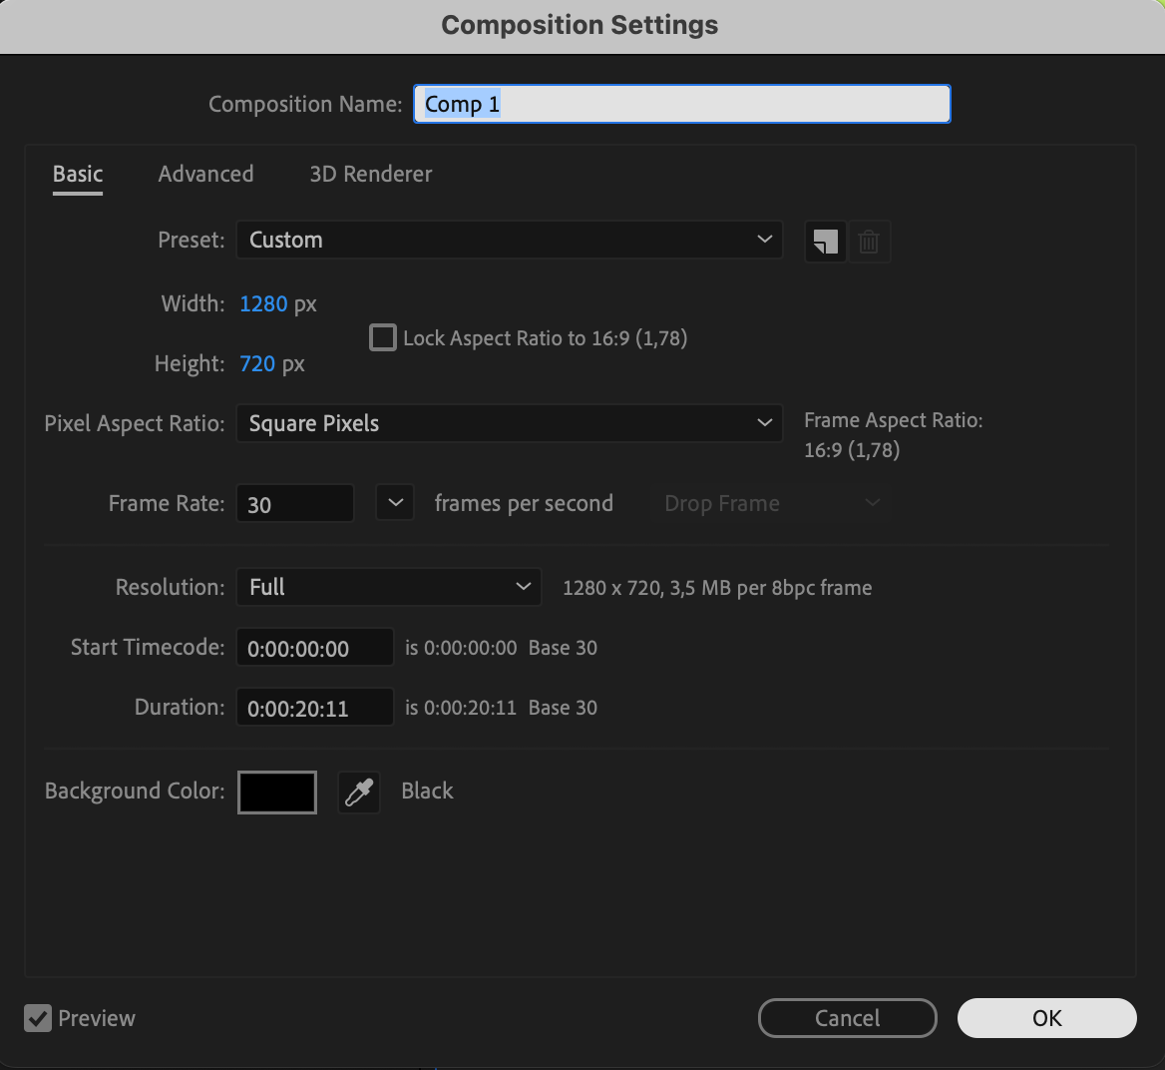
Task: Open the frame rate presets arrow
Action: tap(395, 503)
